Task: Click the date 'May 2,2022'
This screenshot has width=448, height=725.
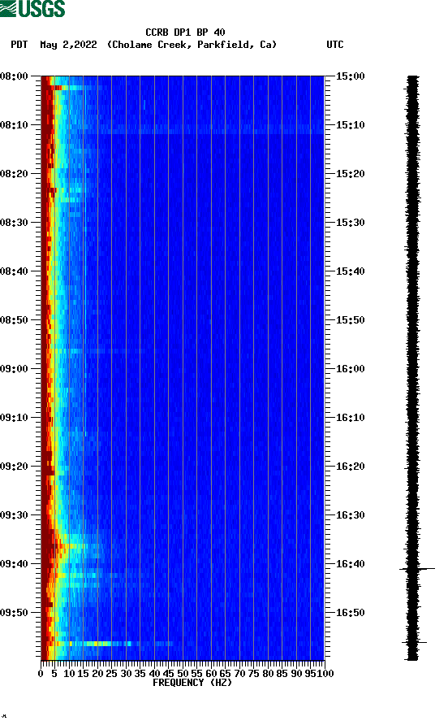Action: (x=68, y=45)
